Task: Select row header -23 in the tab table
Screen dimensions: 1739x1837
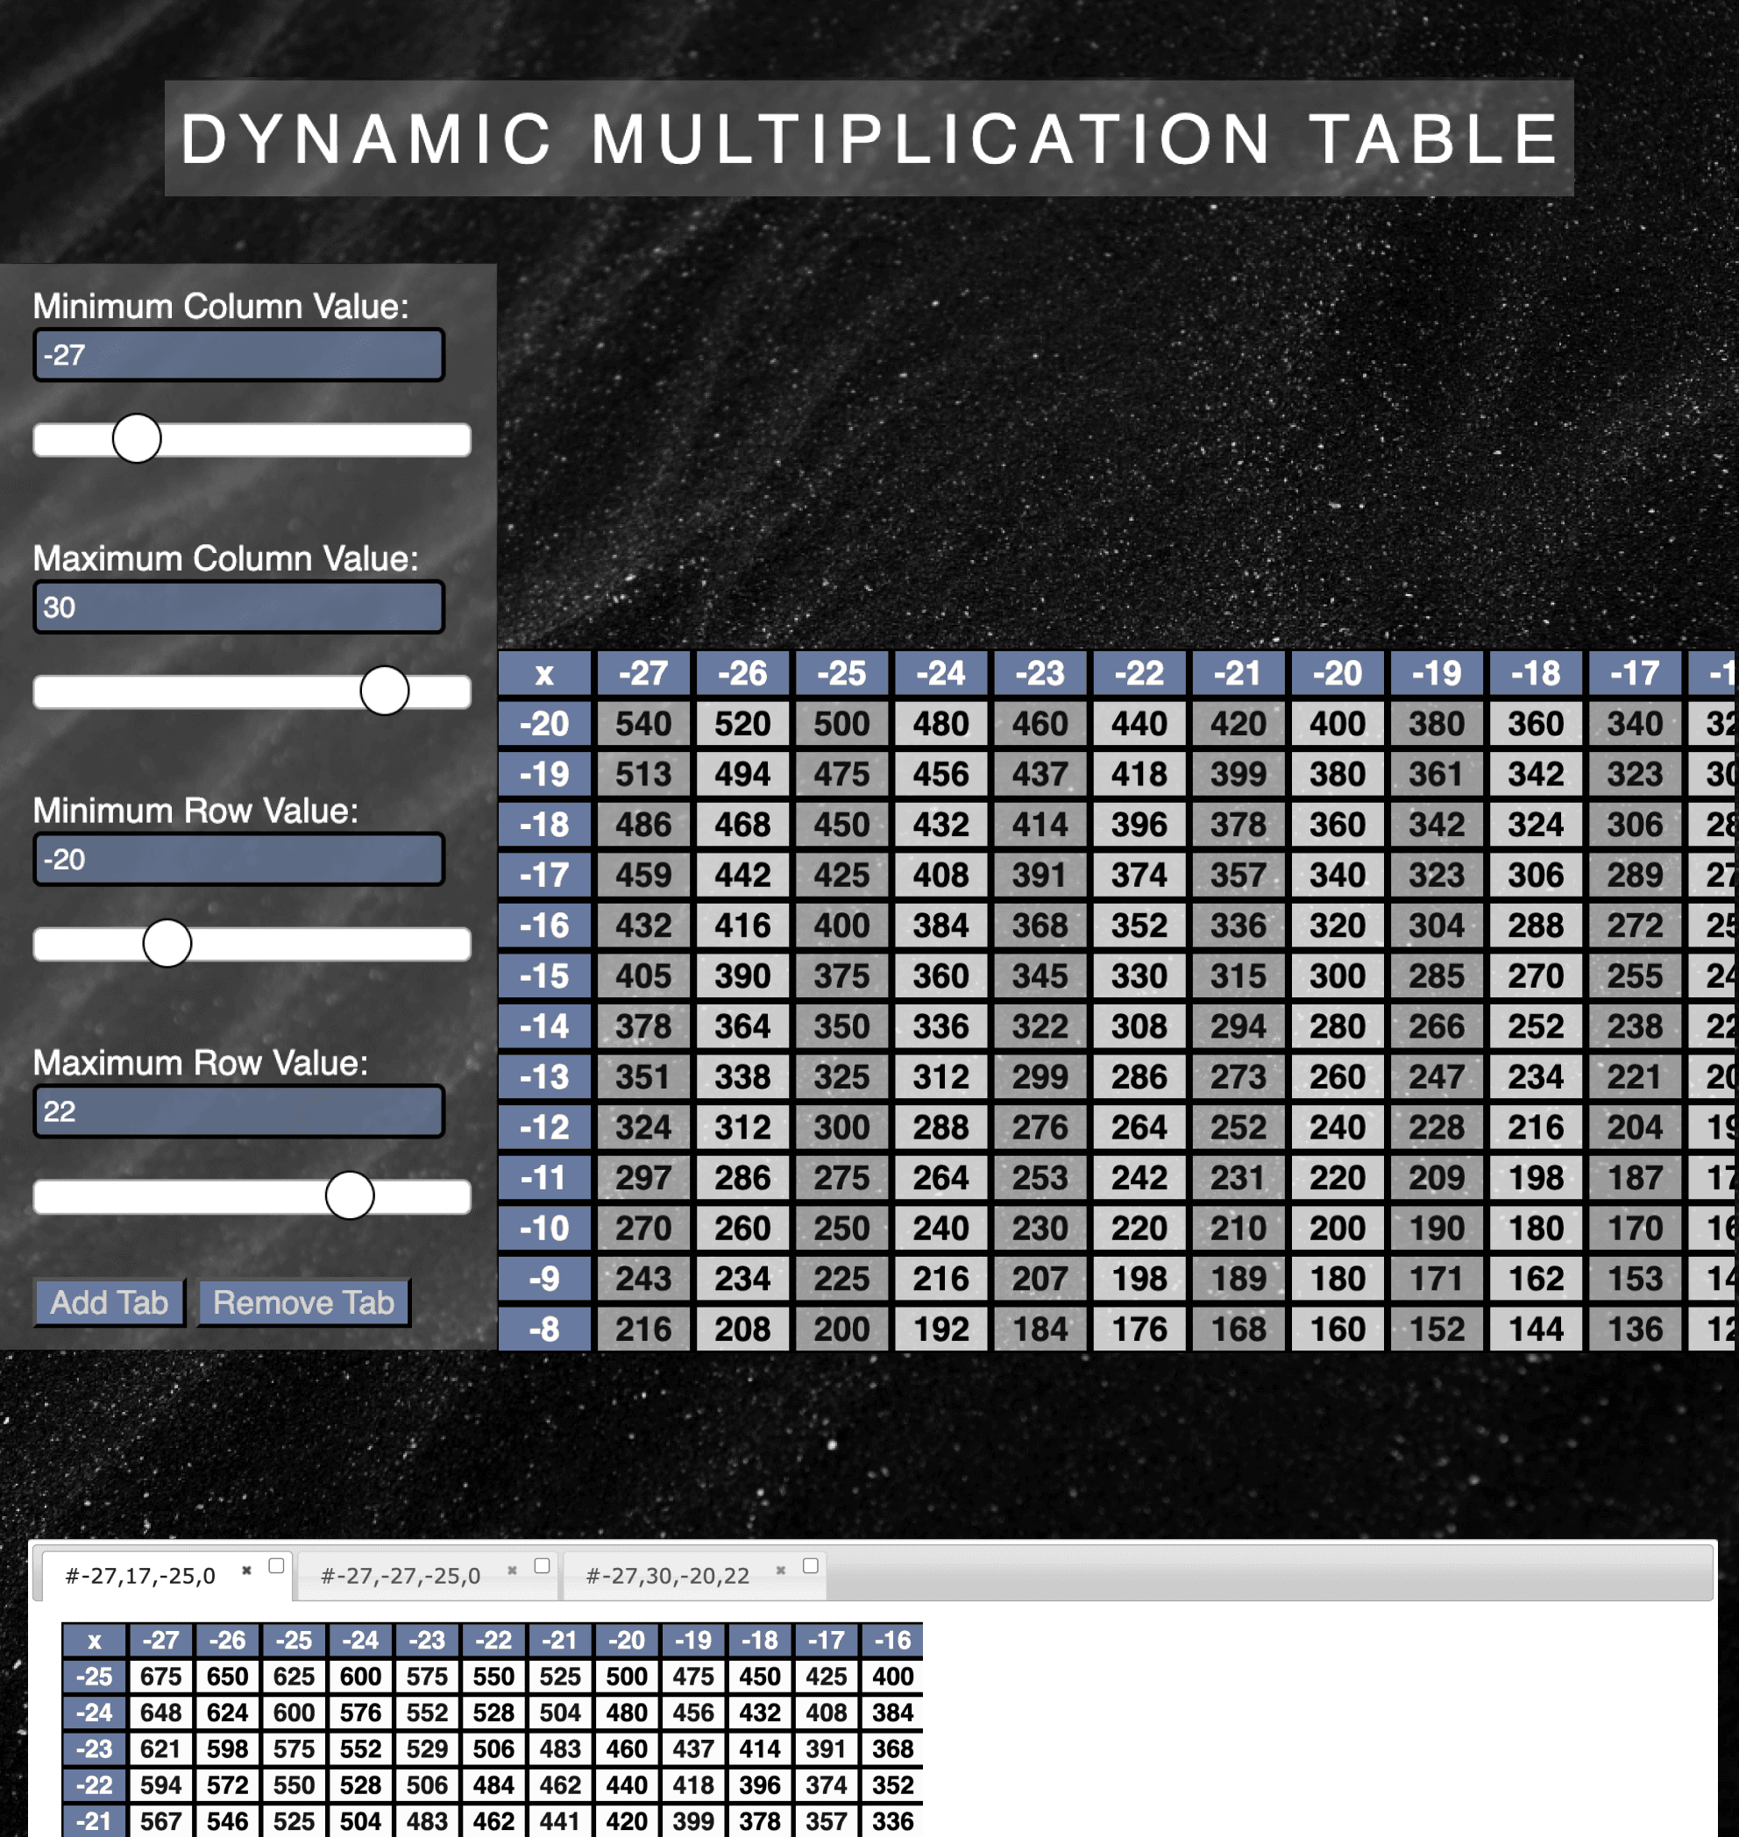Action: coord(95,1749)
